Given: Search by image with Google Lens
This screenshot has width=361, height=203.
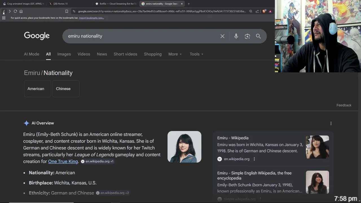Looking at the screenshot, I should [247, 36].
